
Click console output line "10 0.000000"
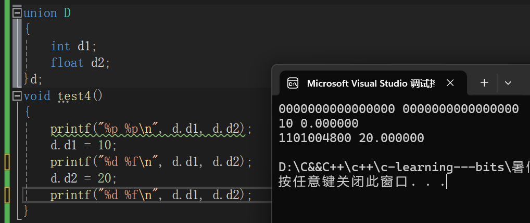pos(319,123)
